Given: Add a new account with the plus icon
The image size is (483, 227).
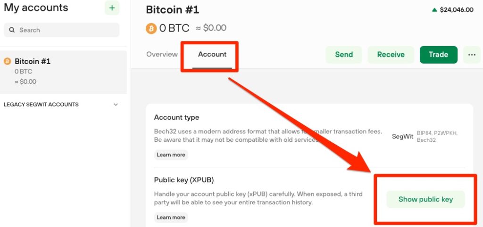Looking at the screenshot, I should pos(112,8).
